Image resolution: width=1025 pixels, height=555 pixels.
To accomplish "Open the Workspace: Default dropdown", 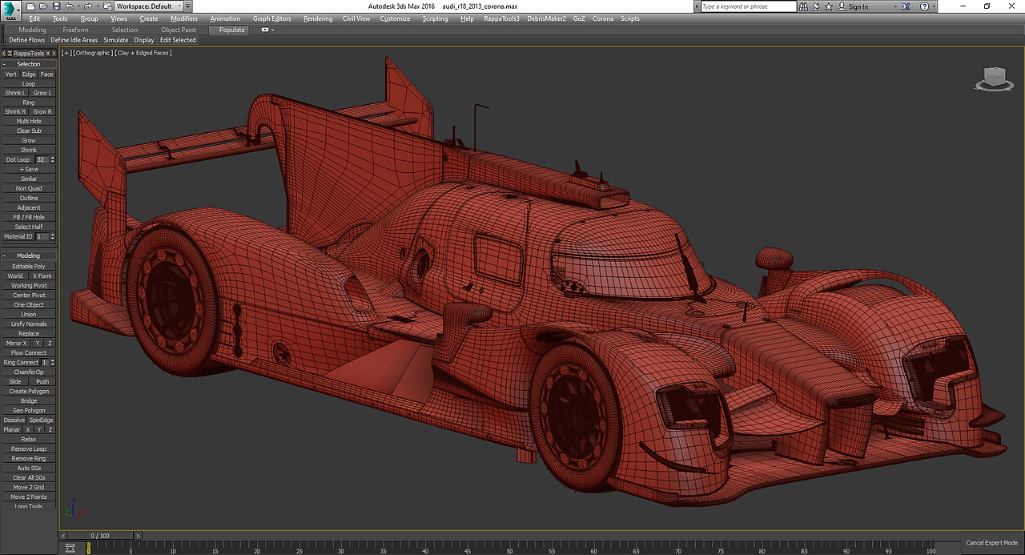I will [180, 6].
